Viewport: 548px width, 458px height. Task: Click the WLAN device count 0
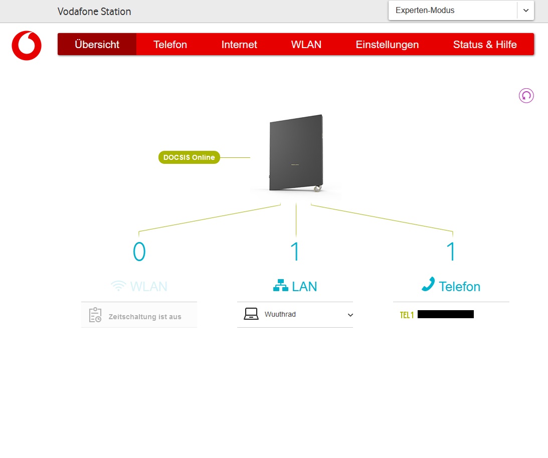(x=139, y=252)
